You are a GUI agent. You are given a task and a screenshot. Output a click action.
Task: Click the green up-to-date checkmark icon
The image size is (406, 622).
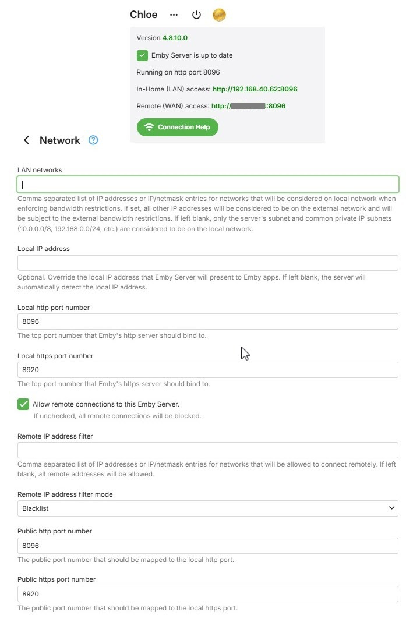pos(142,55)
